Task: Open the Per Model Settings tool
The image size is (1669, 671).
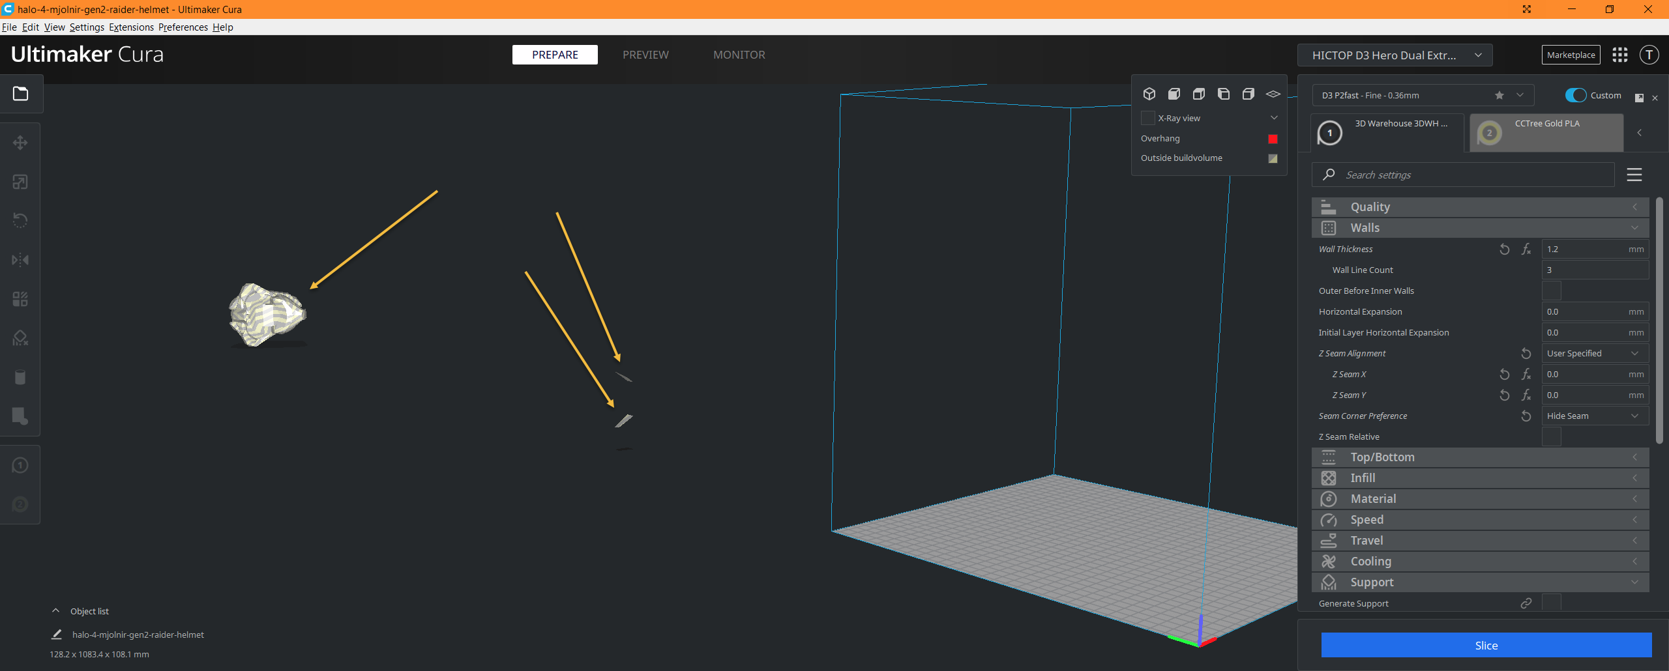Action: click(20, 299)
